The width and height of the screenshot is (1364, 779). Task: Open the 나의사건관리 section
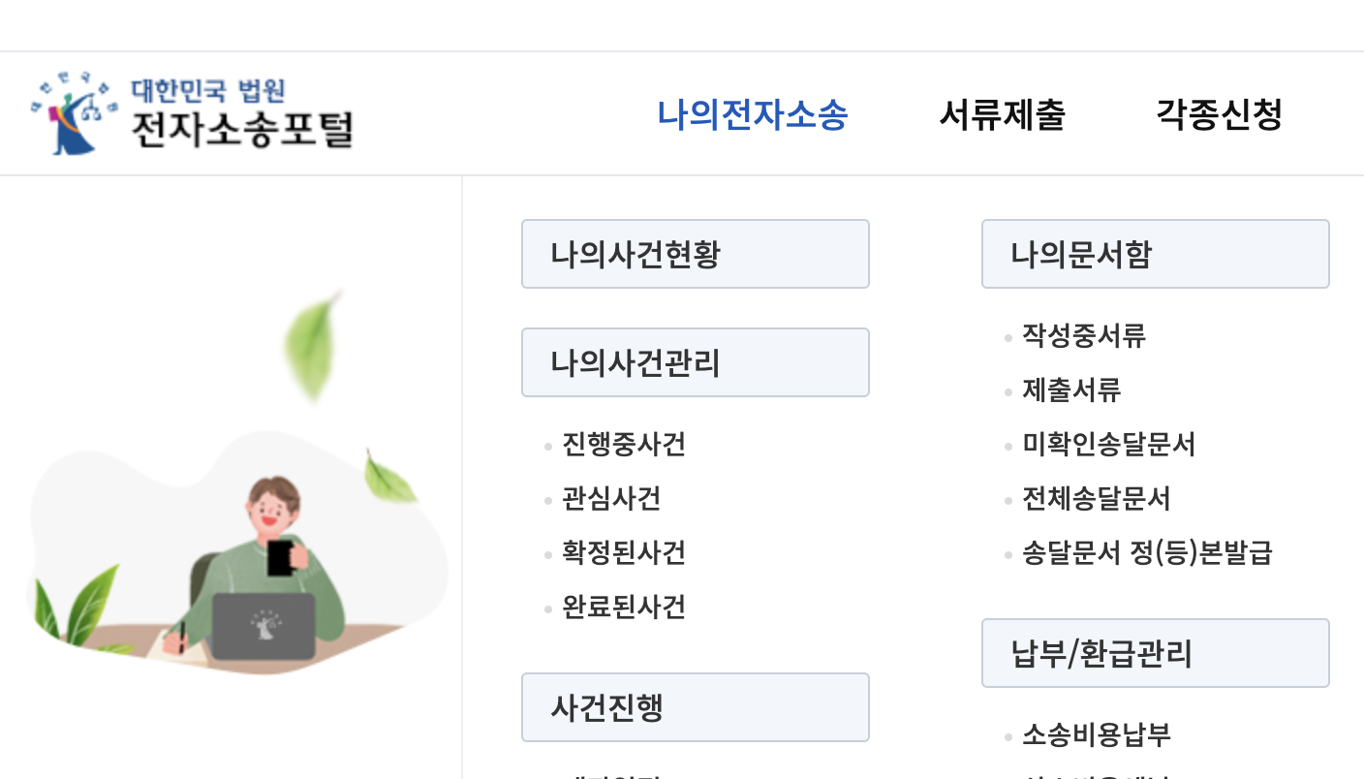(696, 361)
